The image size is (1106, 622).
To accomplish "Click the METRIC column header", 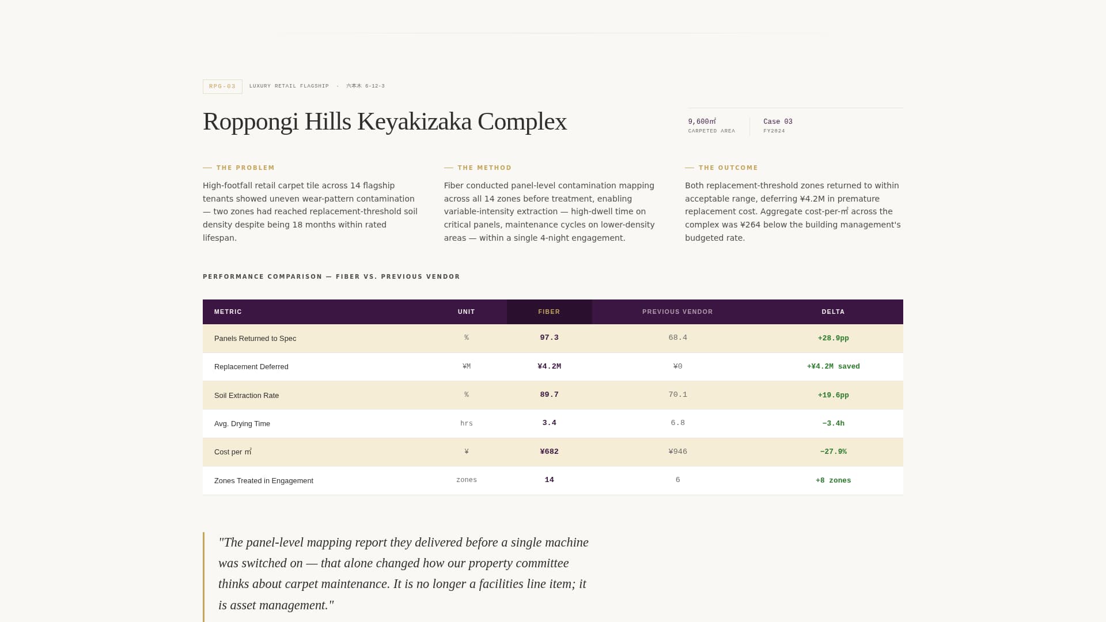I will coord(228,312).
